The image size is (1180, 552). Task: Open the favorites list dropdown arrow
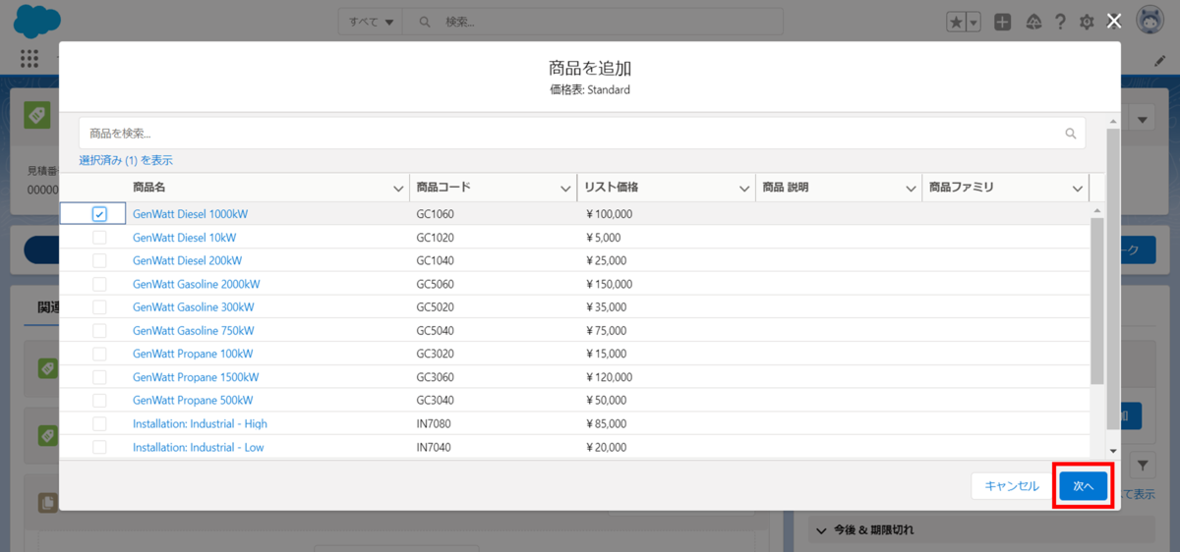[x=973, y=22]
